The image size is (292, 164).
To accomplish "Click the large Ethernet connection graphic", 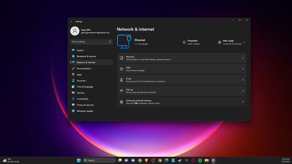I will 124,41.
